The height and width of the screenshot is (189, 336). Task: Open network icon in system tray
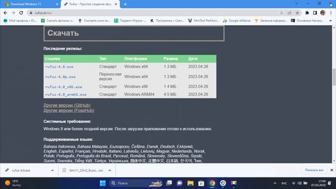[293, 183]
